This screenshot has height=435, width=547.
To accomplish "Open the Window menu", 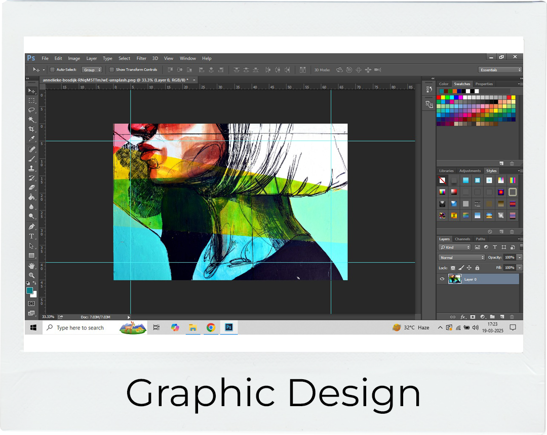I will 188,58.
